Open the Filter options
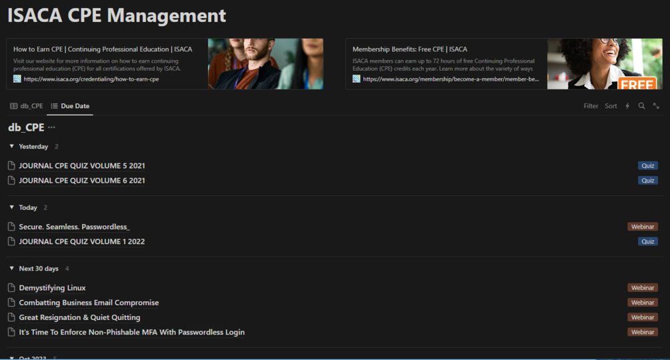 tap(591, 106)
